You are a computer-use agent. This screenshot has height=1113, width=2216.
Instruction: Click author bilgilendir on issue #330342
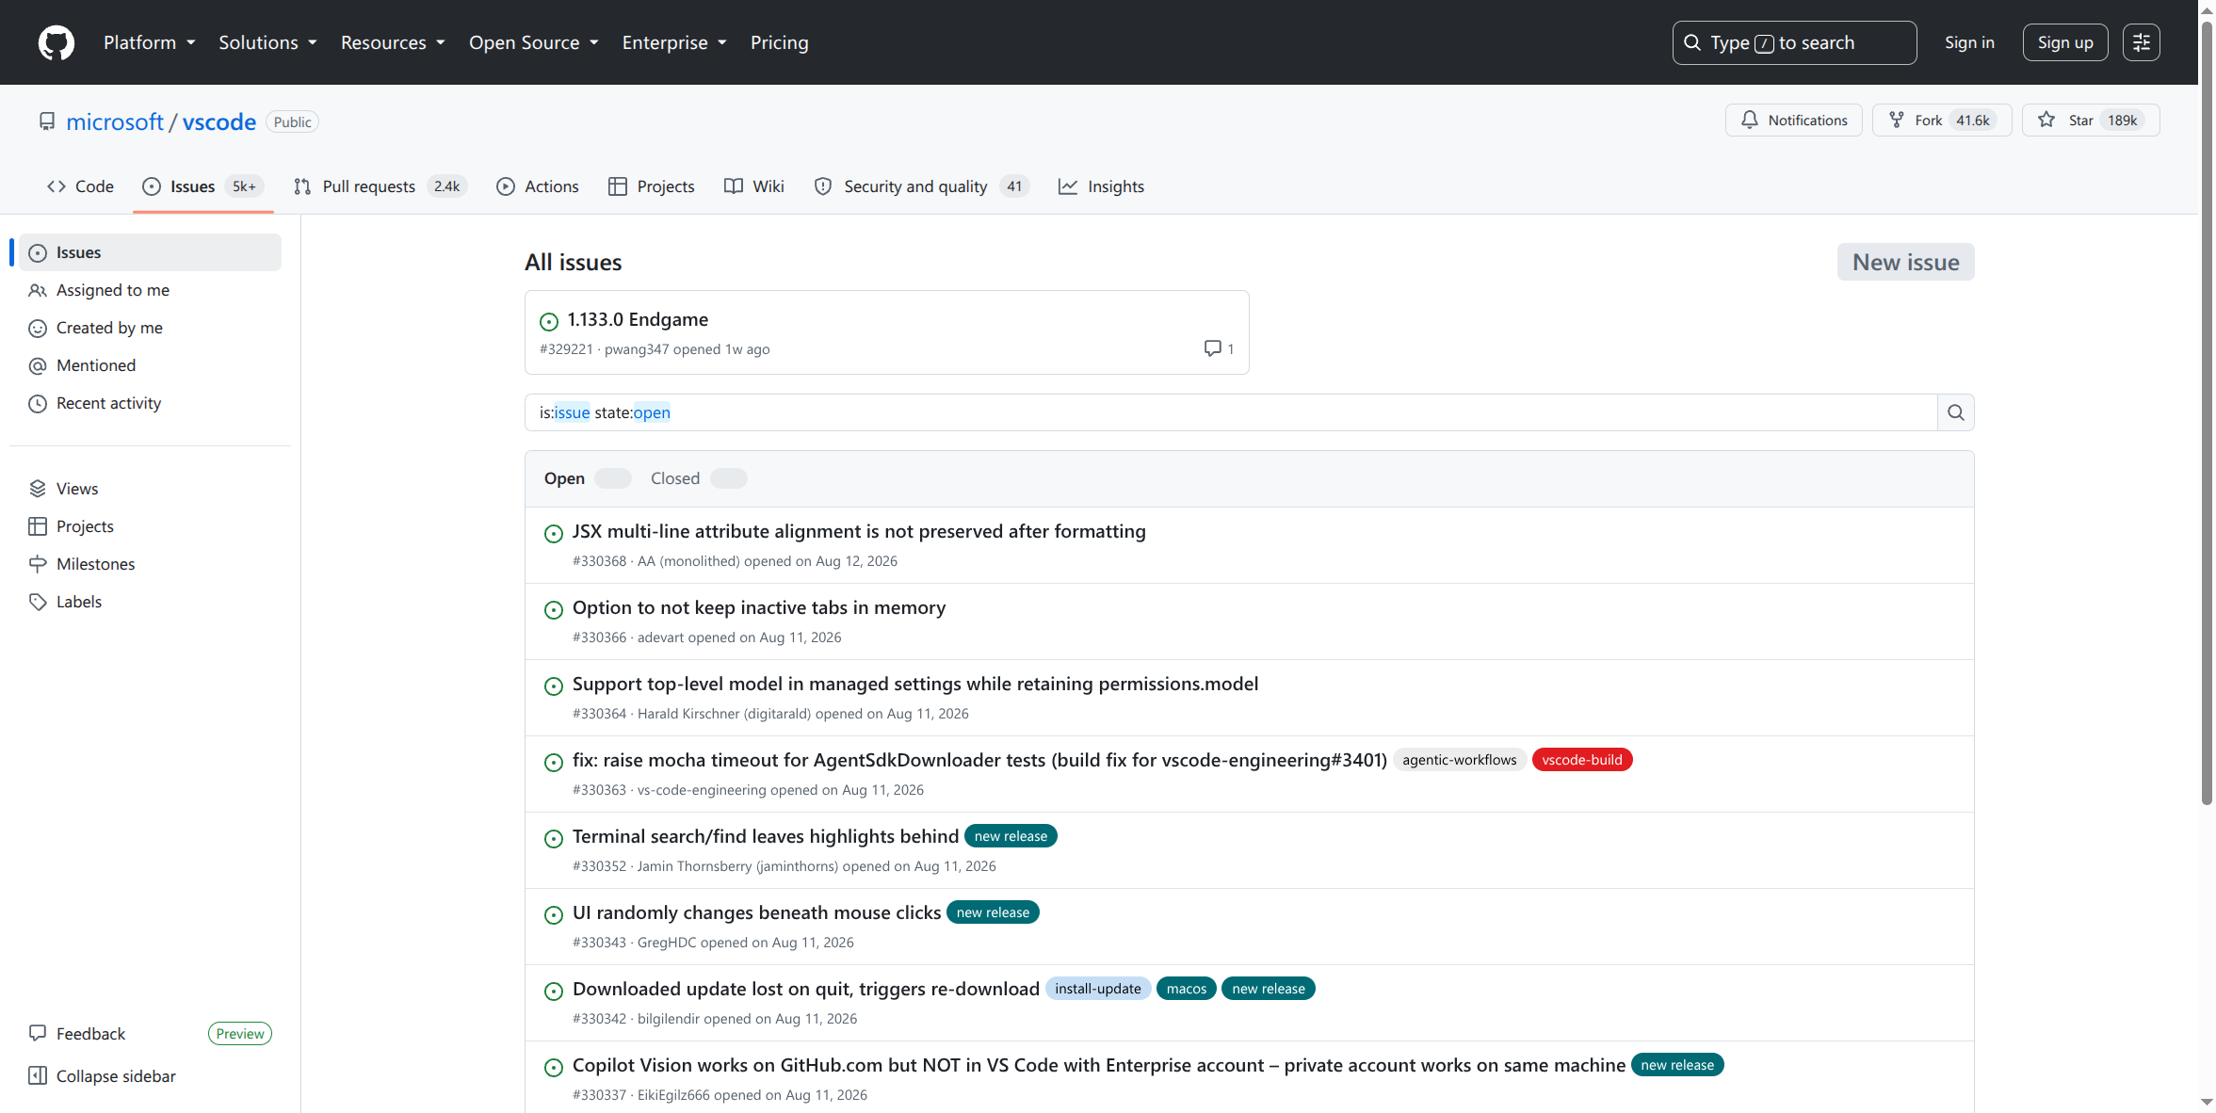[669, 1019]
